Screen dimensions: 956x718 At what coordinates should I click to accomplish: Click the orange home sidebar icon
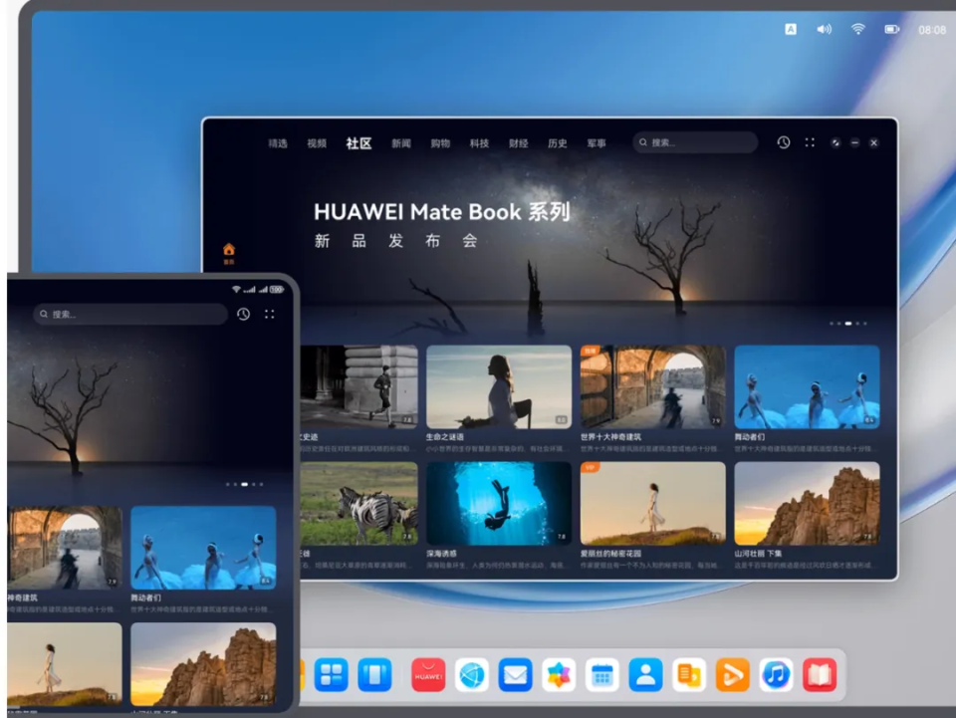point(229,249)
